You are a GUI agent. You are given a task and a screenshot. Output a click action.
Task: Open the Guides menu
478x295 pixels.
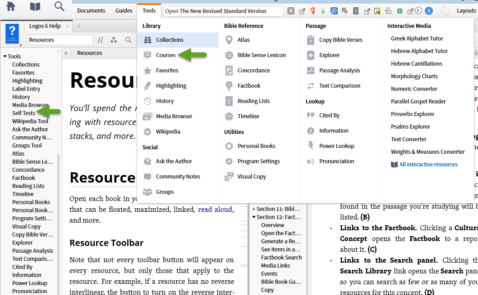124,11
